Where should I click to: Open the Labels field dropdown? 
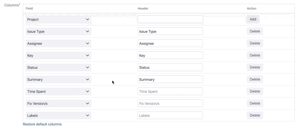pos(58,115)
